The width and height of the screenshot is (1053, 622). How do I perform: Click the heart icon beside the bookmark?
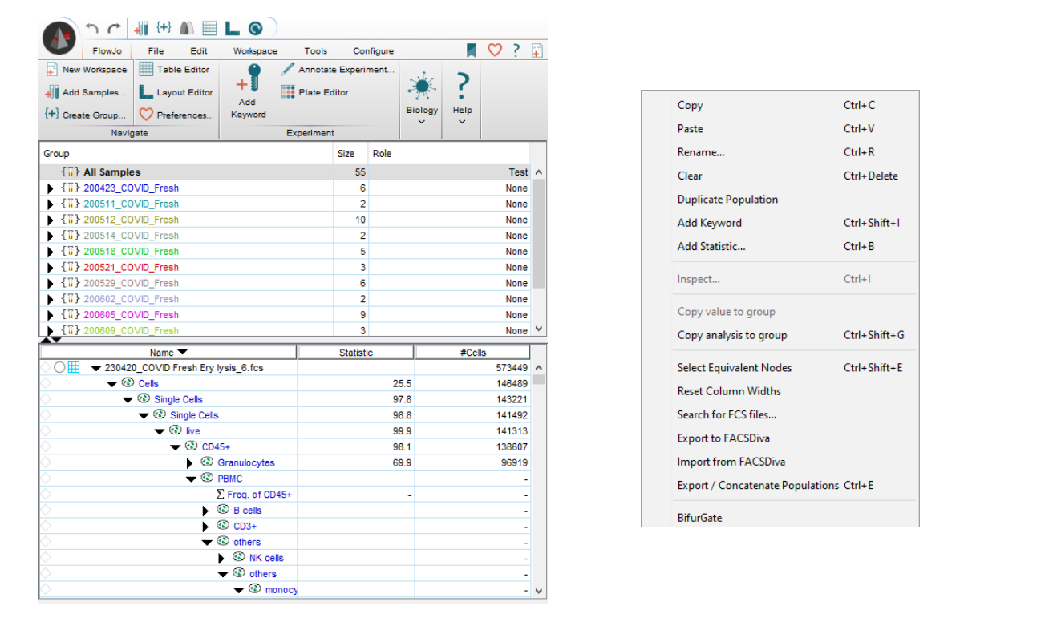[x=495, y=50]
